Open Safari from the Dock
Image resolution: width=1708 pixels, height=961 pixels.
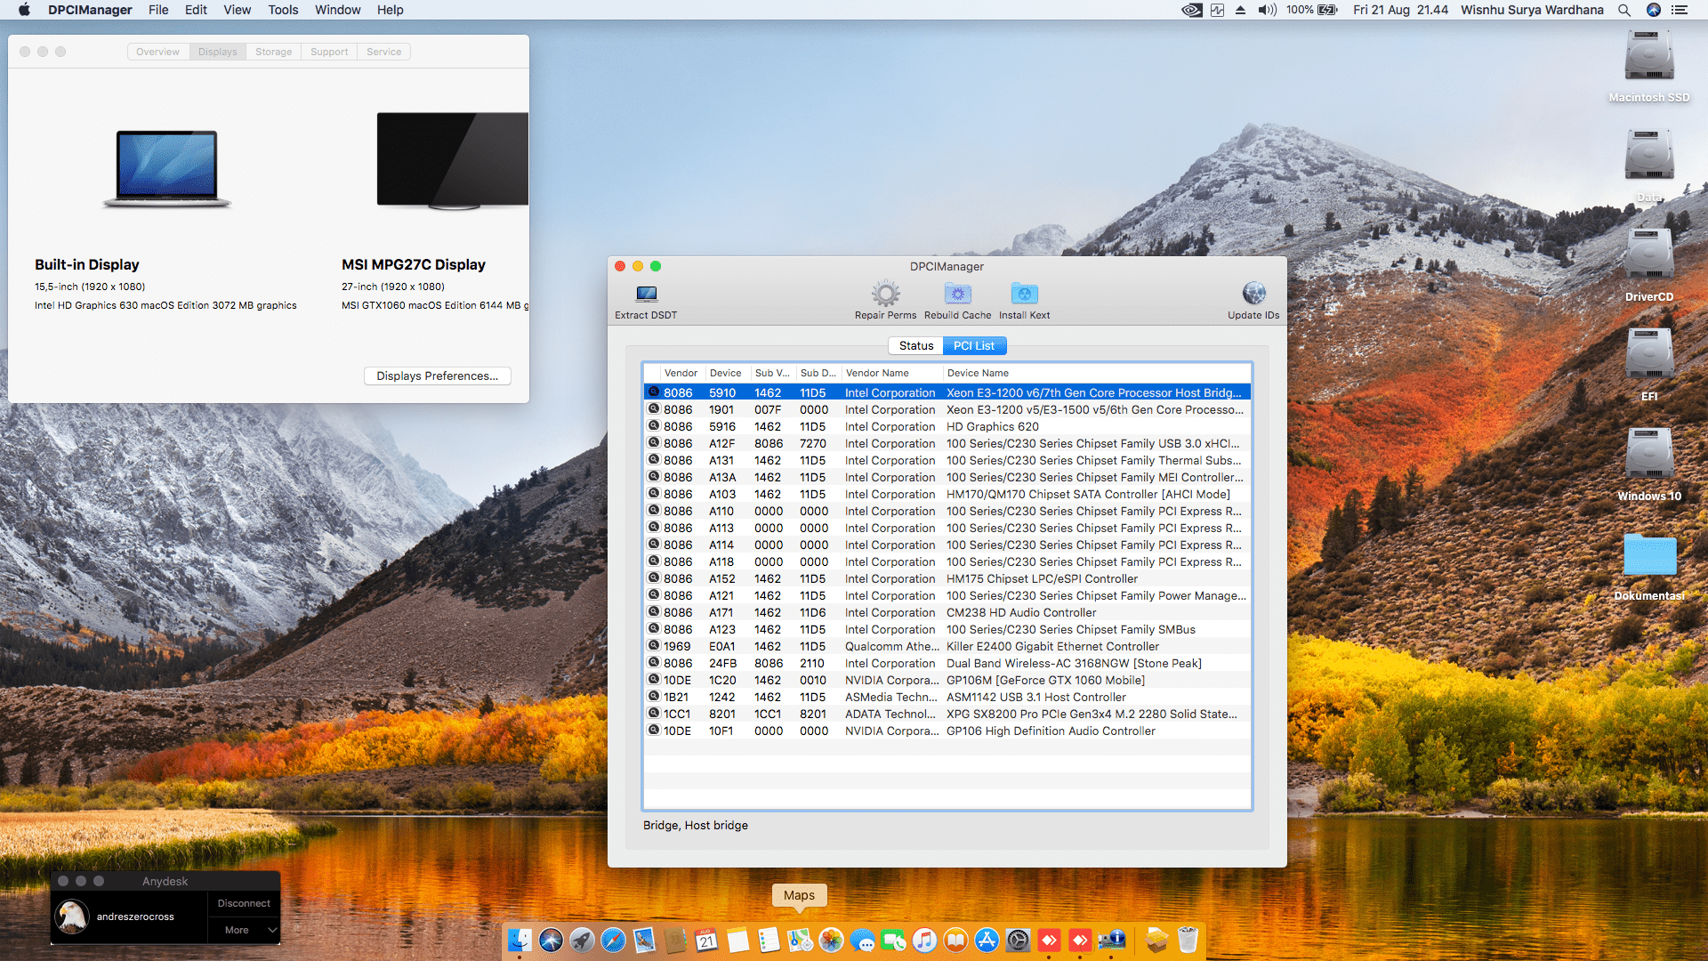point(613,940)
